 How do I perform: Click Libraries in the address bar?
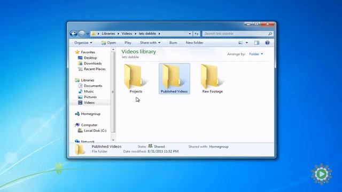click(108, 34)
